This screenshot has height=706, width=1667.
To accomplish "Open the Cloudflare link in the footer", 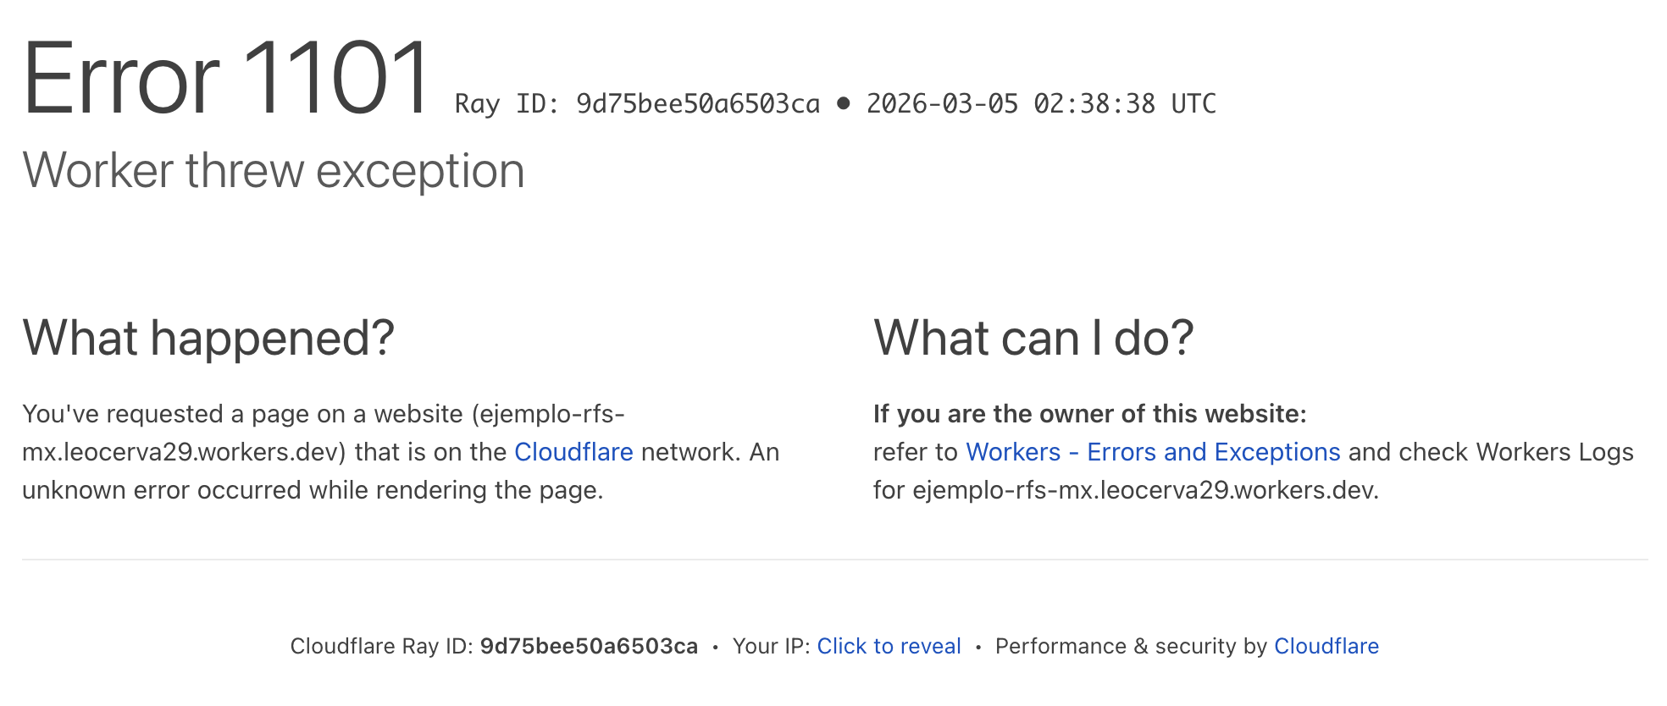I will [x=1326, y=647].
